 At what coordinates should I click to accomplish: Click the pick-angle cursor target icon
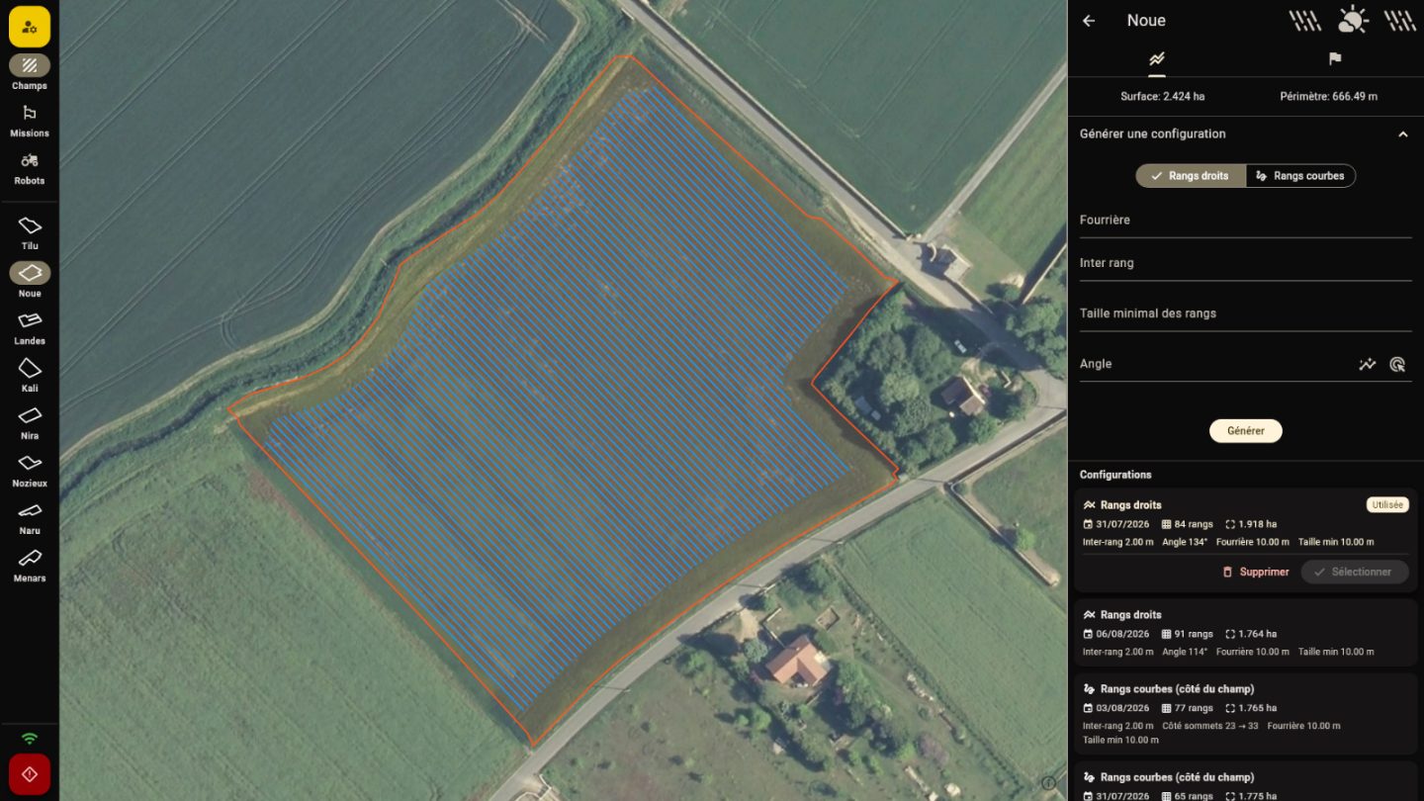click(1397, 364)
